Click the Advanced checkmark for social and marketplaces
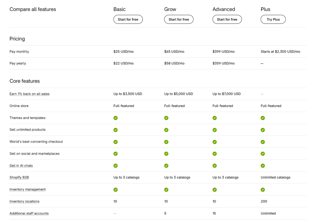Image resolution: width=314 pixels, height=220 pixels. tap(215, 154)
